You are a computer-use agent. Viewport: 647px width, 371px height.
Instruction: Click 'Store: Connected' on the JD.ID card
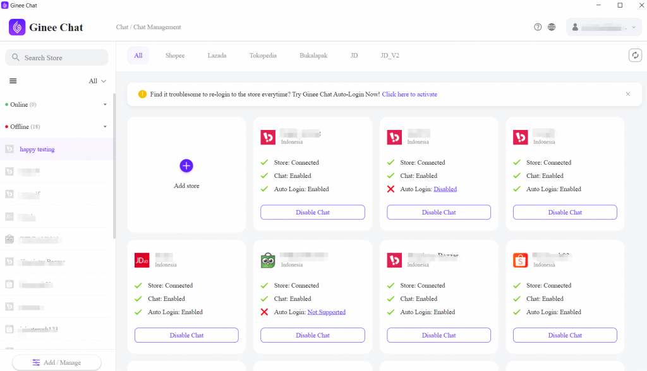click(x=171, y=286)
